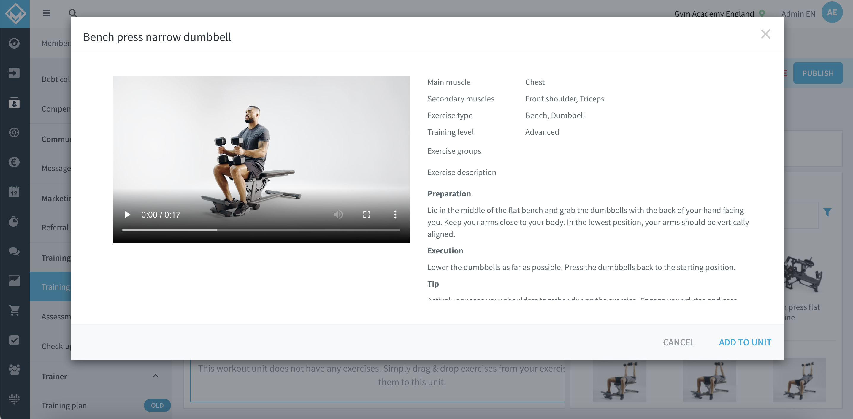
Task: Toggle fullscreen on the exercise video
Action: 367,215
